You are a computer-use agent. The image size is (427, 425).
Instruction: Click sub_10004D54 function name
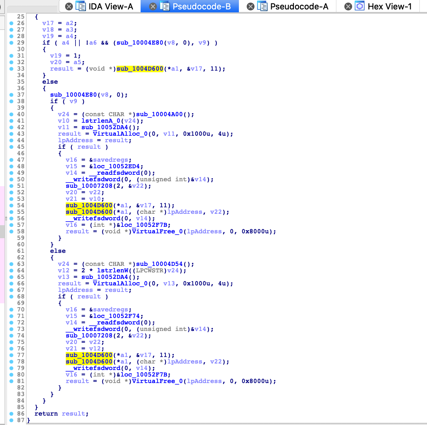click(159, 264)
